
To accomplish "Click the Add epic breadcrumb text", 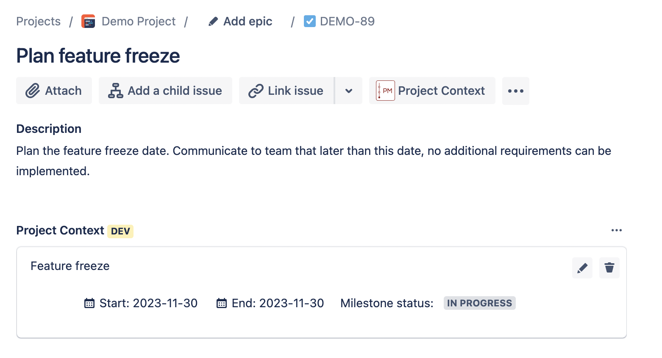I will point(248,22).
